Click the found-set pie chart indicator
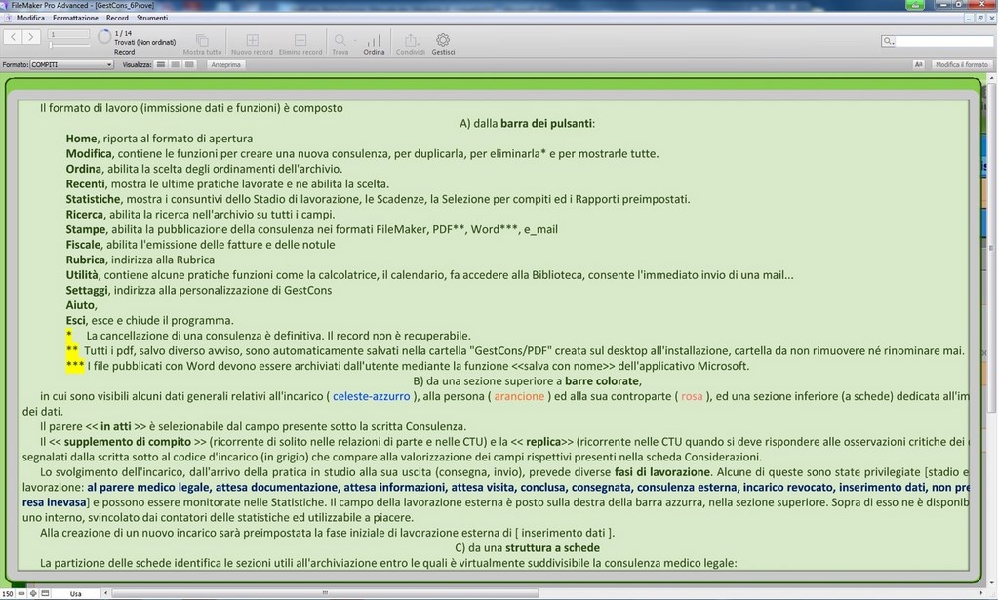This screenshot has height=600, width=999. pos(103,37)
